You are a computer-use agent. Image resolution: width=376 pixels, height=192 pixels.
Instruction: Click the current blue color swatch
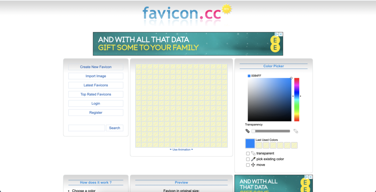[x=250, y=143]
